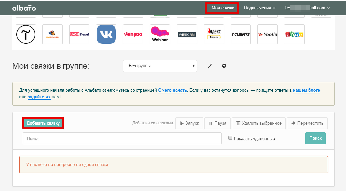Click Удалить выбранное button
The image size is (346, 191).
(259, 123)
